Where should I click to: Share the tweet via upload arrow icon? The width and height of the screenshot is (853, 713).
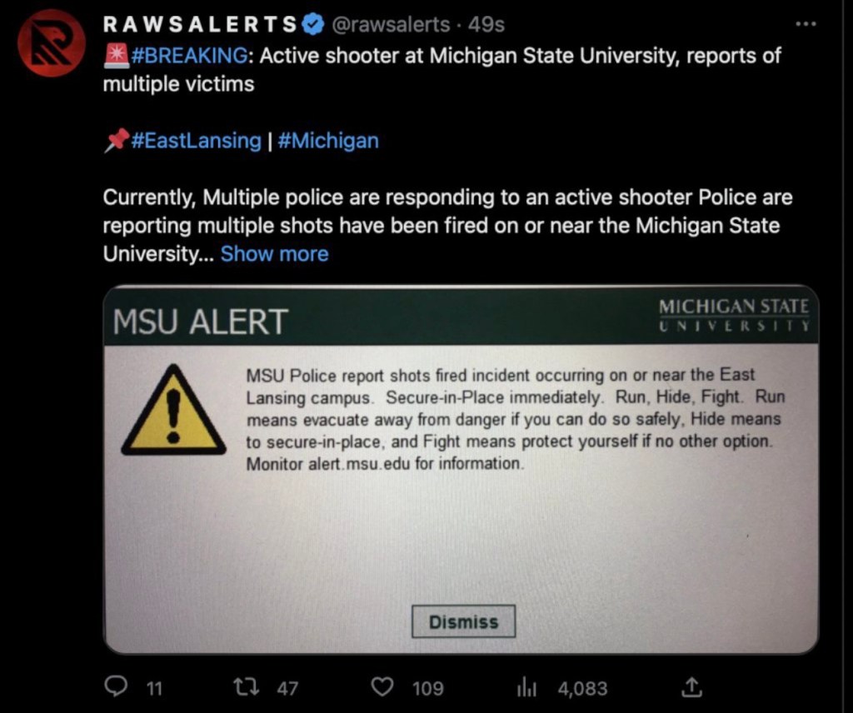[x=691, y=687]
